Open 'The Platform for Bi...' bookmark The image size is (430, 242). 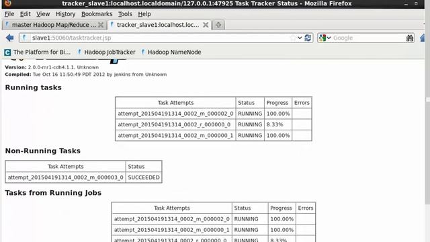coord(38,52)
